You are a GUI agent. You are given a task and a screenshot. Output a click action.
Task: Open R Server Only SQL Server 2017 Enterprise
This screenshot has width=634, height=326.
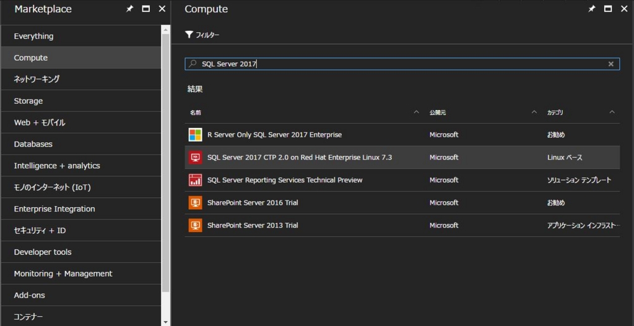pos(274,134)
